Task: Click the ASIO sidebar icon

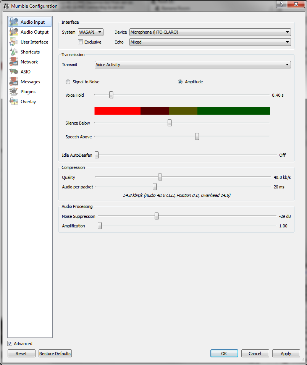Action: pyautogui.click(x=14, y=71)
